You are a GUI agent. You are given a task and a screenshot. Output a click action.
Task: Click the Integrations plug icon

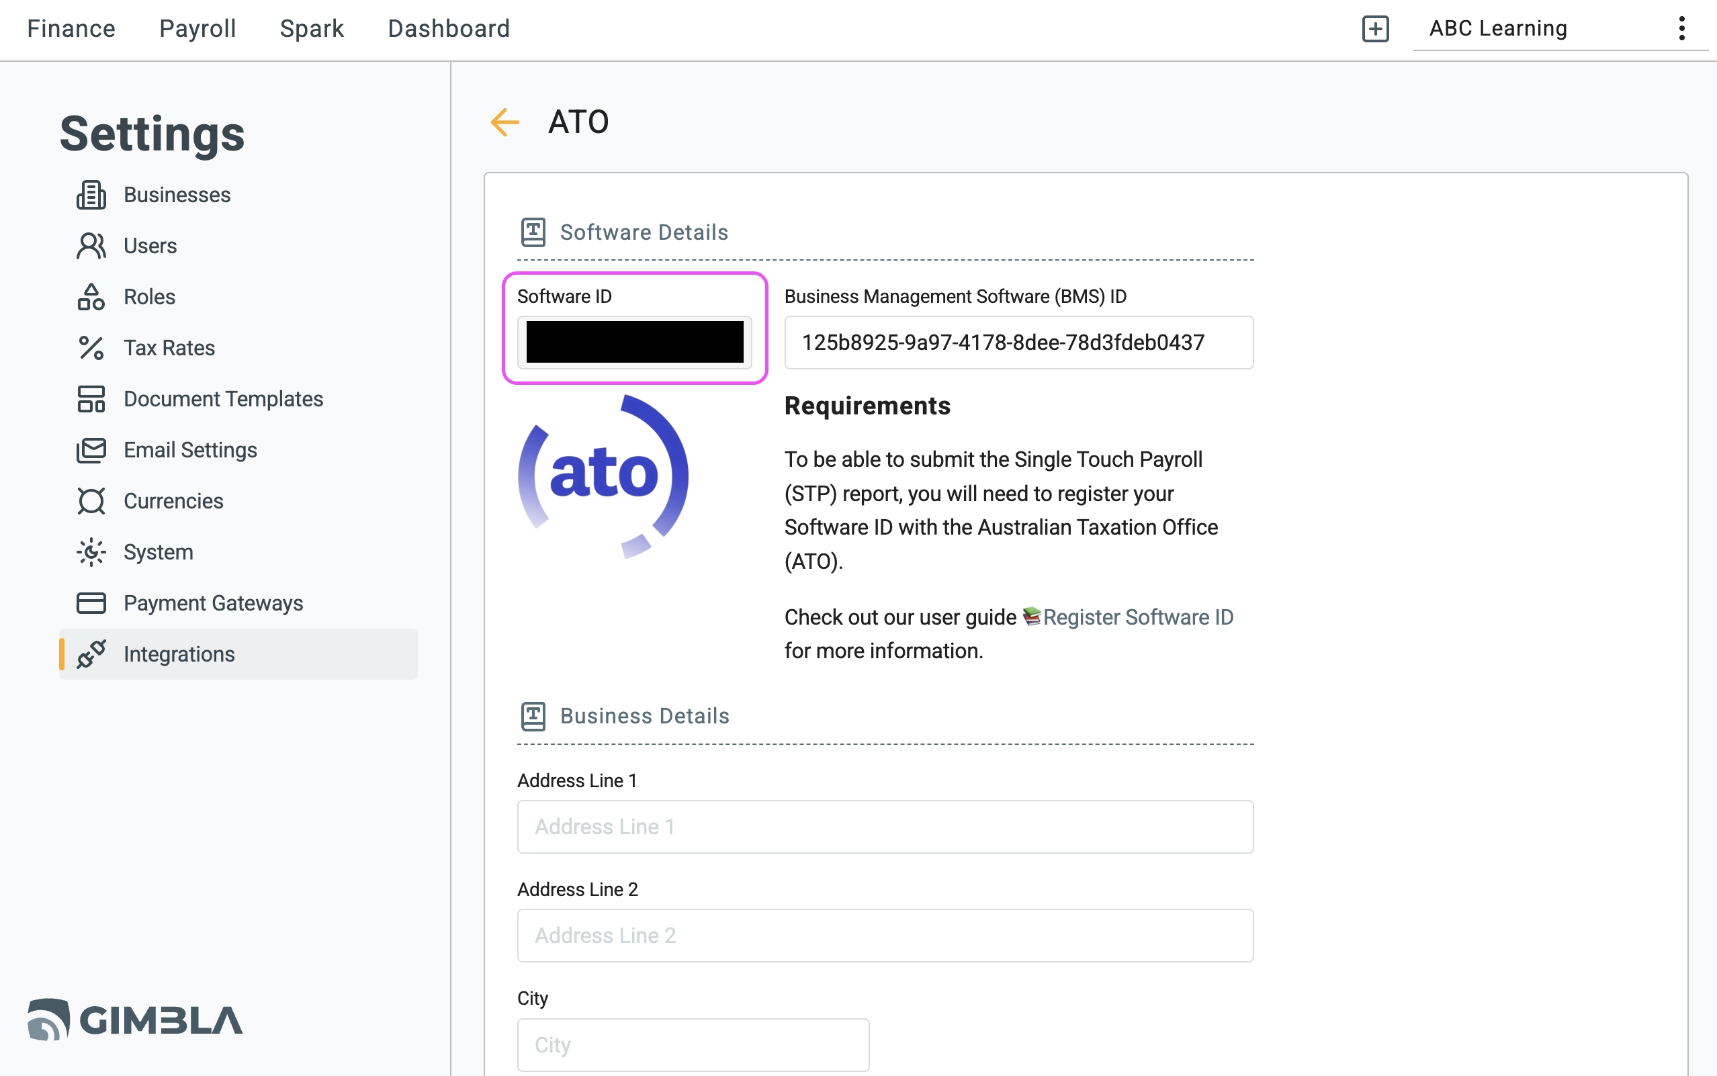tap(91, 654)
